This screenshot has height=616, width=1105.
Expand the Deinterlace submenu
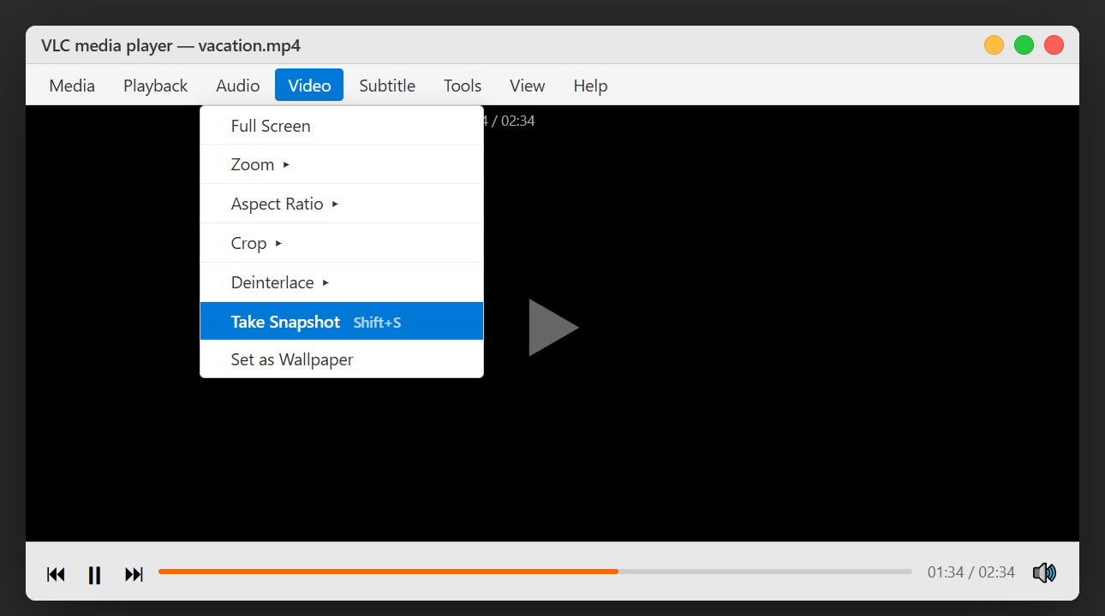tap(342, 282)
